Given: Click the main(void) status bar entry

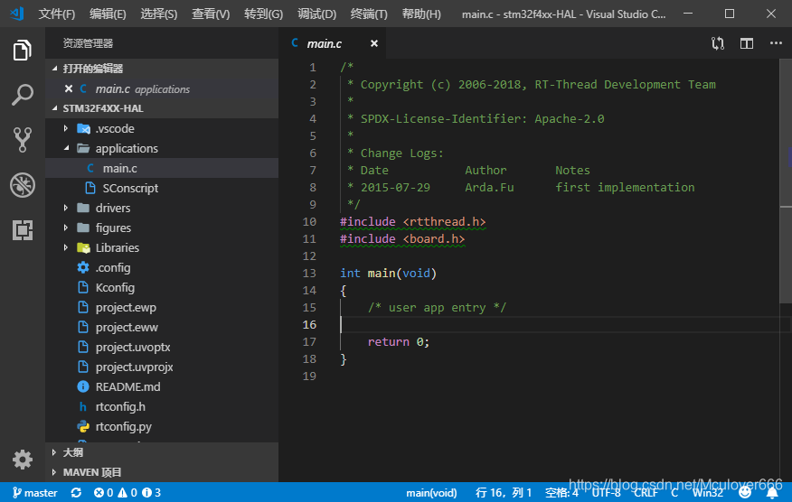Looking at the screenshot, I should 431,493.
